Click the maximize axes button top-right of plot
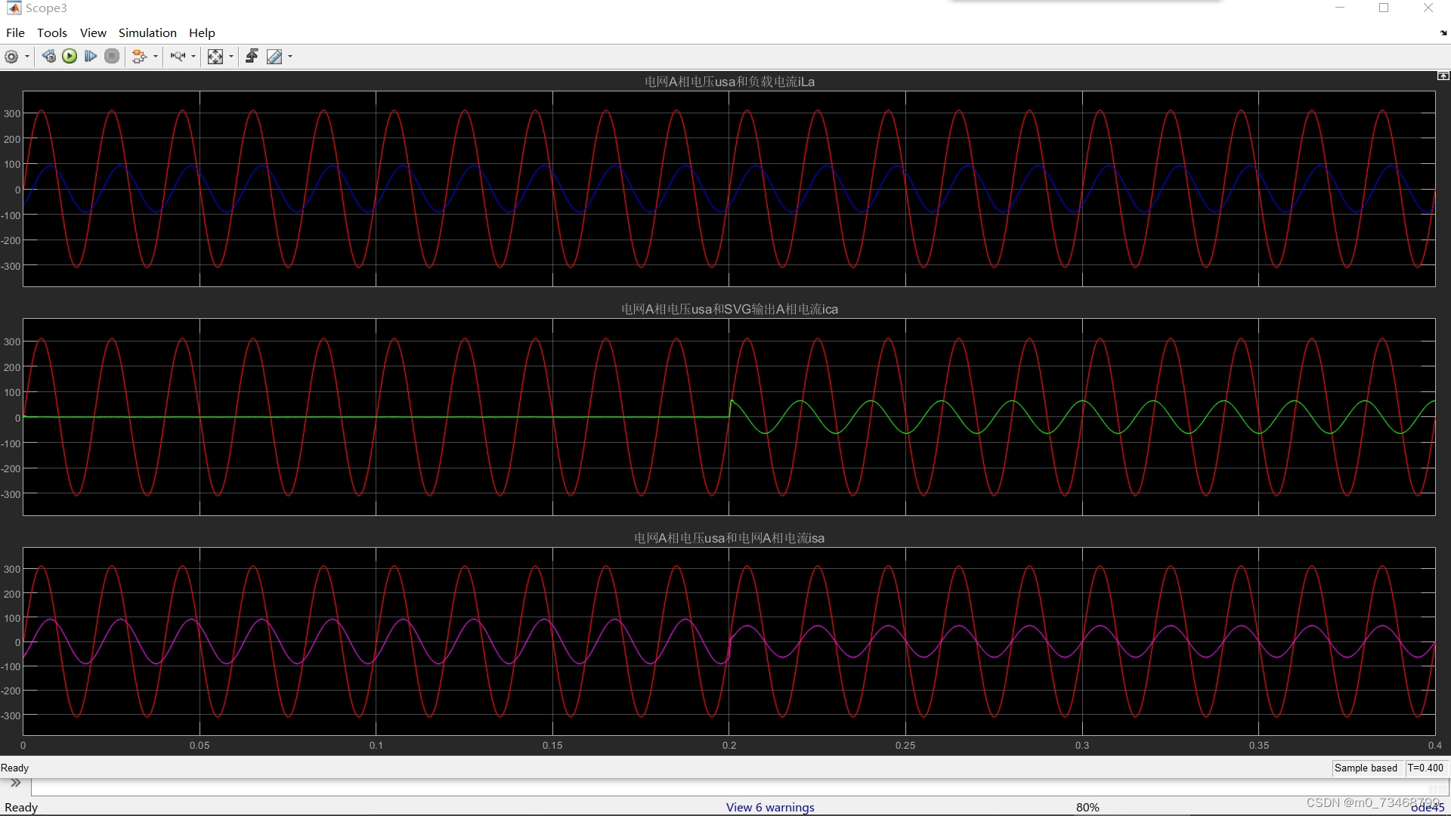 point(1443,76)
